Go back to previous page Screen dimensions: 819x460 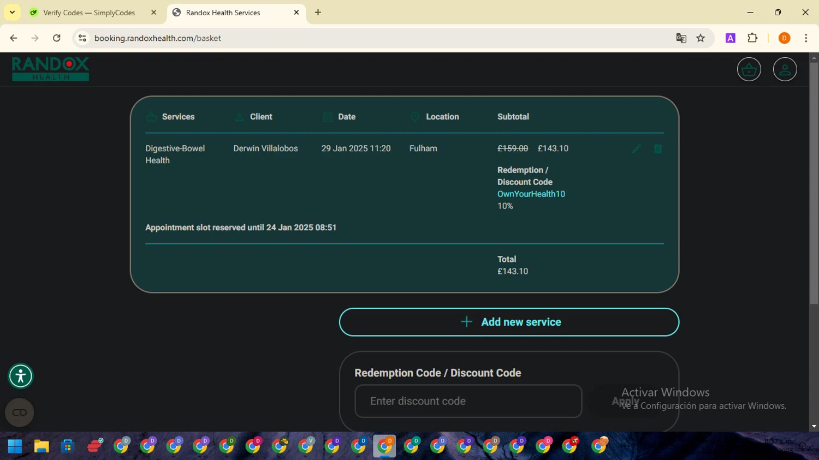click(14, 38)
